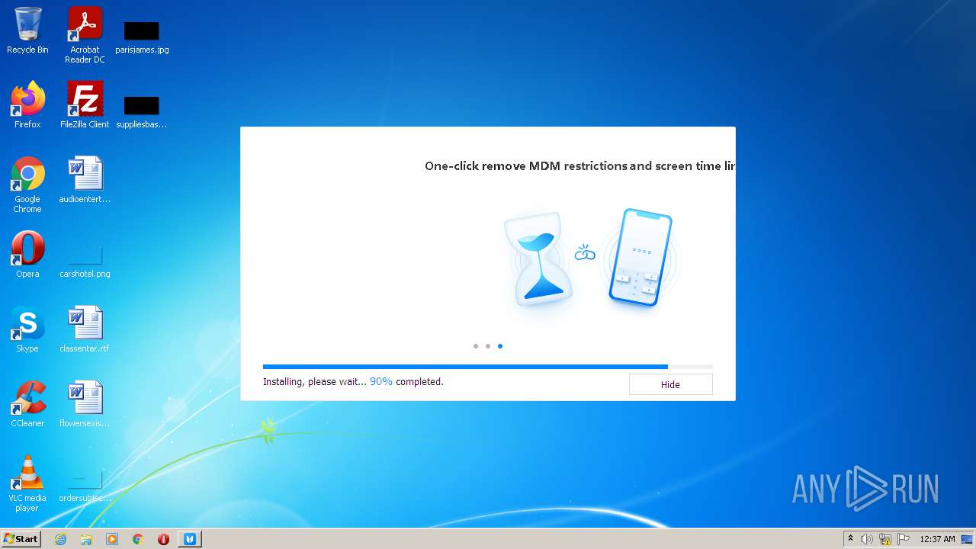Open the network tray icon
The width and height of the screenshot is (976, 549).
pos(885,539)
